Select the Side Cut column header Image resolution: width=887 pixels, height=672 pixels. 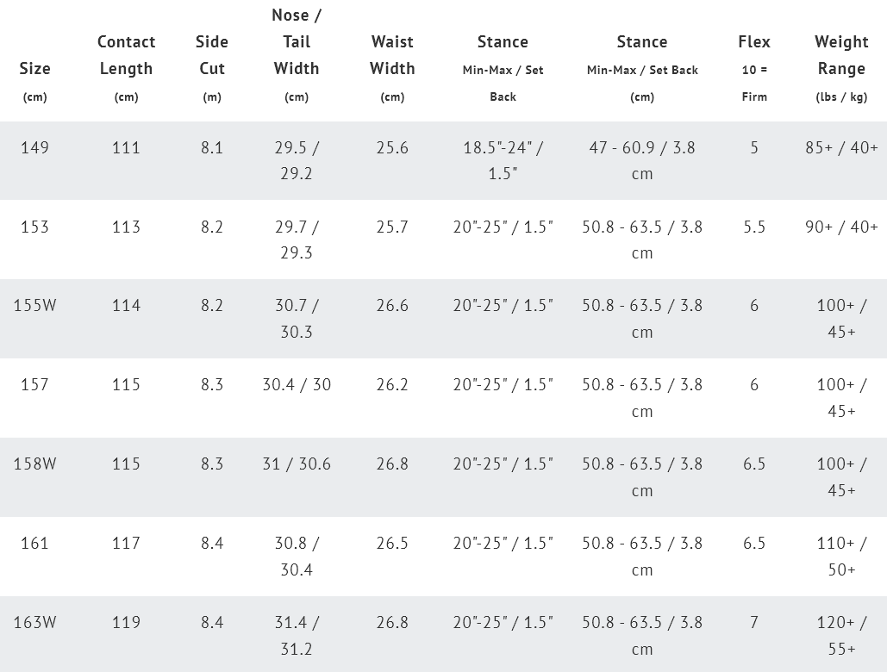[212, 55]
